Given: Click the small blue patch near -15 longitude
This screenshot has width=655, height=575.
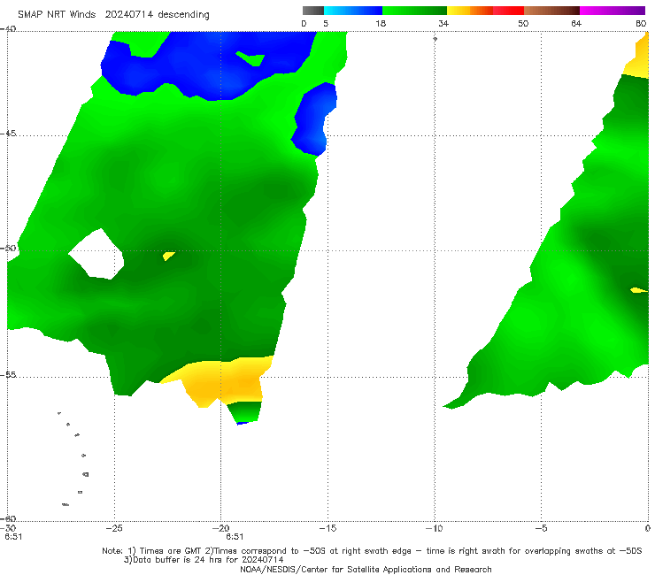Looking at the screenshot, I should pos(314,119).
